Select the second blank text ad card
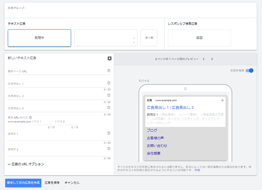The width and height of the screenshot is (262, 190). coord(106,38)
